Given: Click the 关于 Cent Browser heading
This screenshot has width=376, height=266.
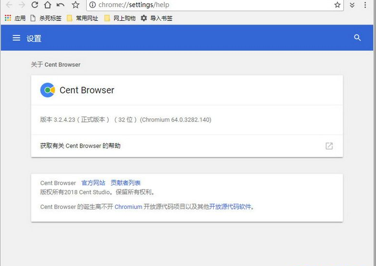Looking at the screenshot, I should coord(56,65).
